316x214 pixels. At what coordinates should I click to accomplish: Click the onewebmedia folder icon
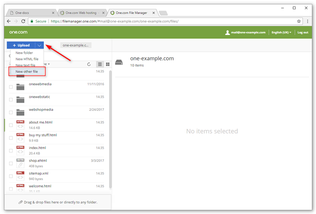[20, 87]
